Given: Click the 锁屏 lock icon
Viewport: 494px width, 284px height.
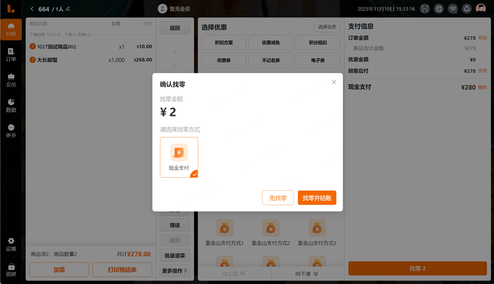Looking at the screenshot, I should (11, 270).
